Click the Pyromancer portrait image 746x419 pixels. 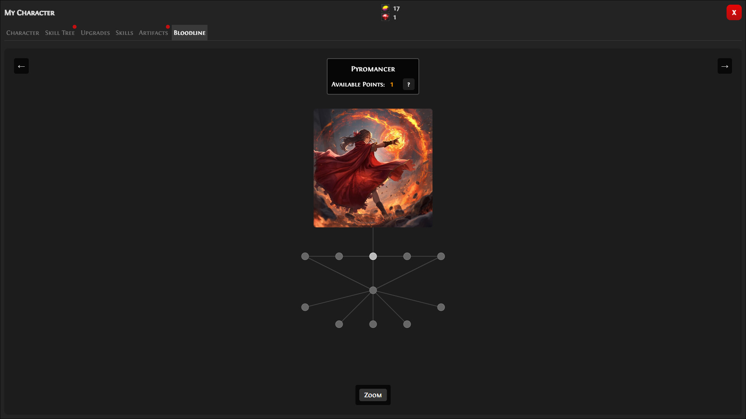tap(373, 168)
